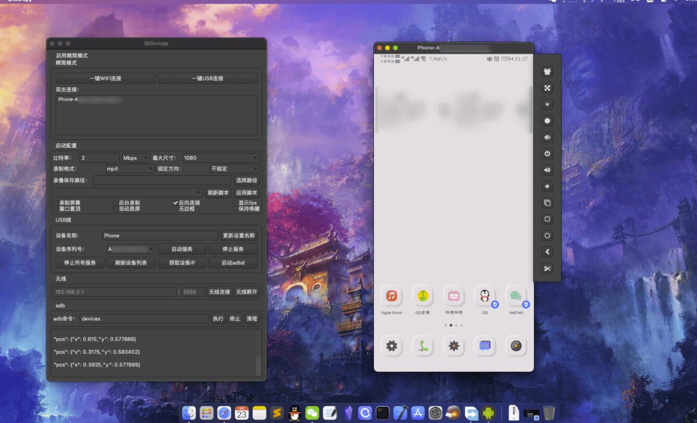Click the 192.168.0.1 IP address field
This screenshot has width=697, height=423.
pyautogui.click(x=115, y=292)
